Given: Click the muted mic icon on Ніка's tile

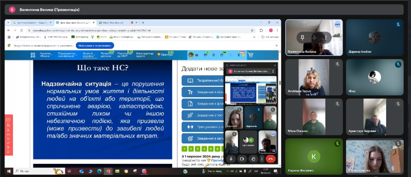Looking at the screenshot, I should [398, 64].
